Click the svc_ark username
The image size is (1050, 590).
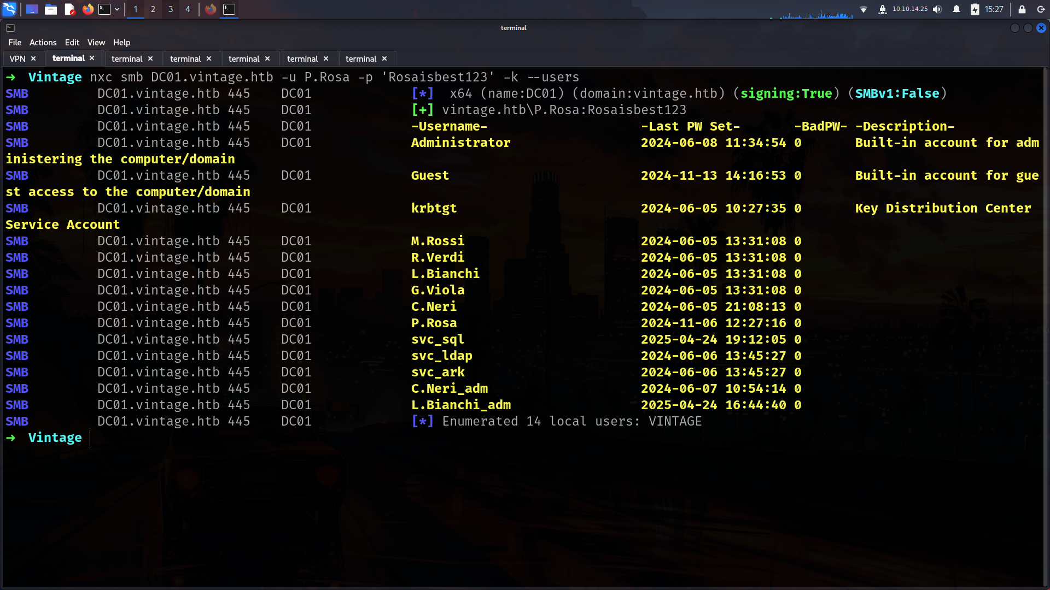pyautogui.click(x=437, y=372)
